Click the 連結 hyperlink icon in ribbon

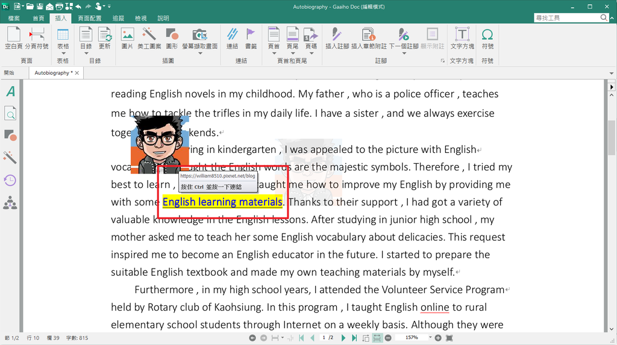coord(232,37)
